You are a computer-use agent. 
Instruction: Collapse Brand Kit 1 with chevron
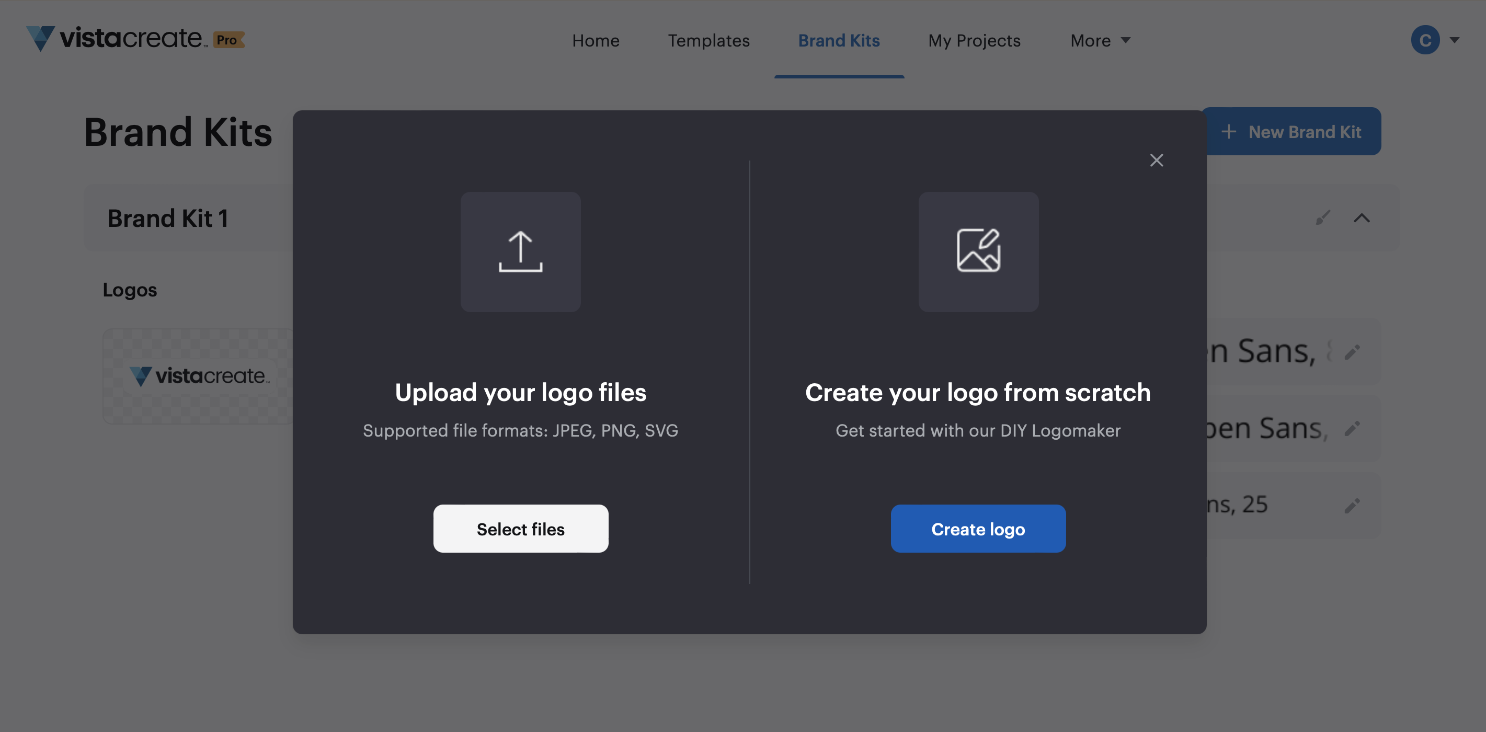[x=1362, y=218]
